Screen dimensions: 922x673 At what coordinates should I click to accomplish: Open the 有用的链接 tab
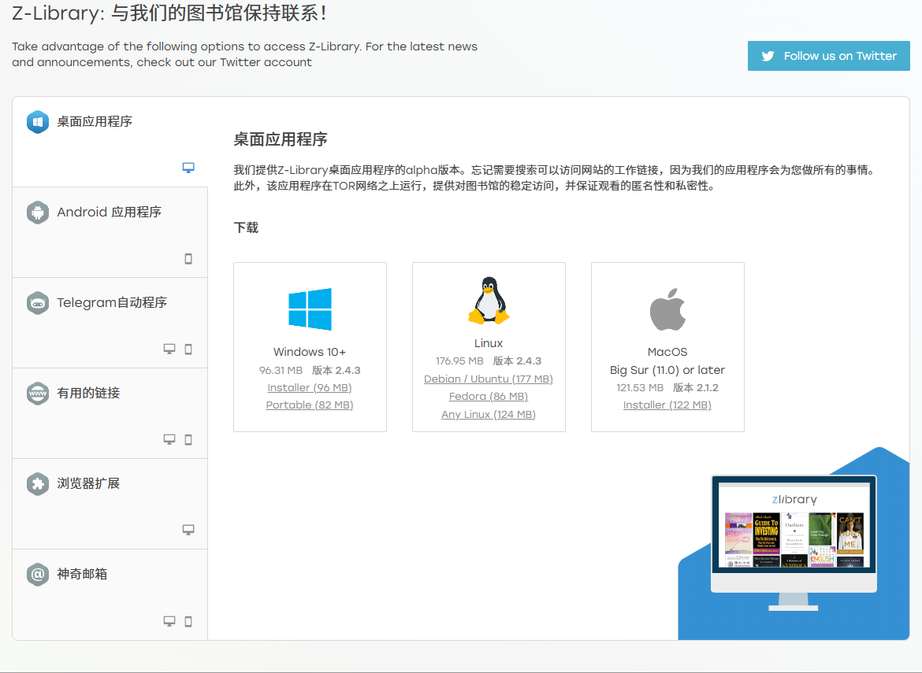110,413
